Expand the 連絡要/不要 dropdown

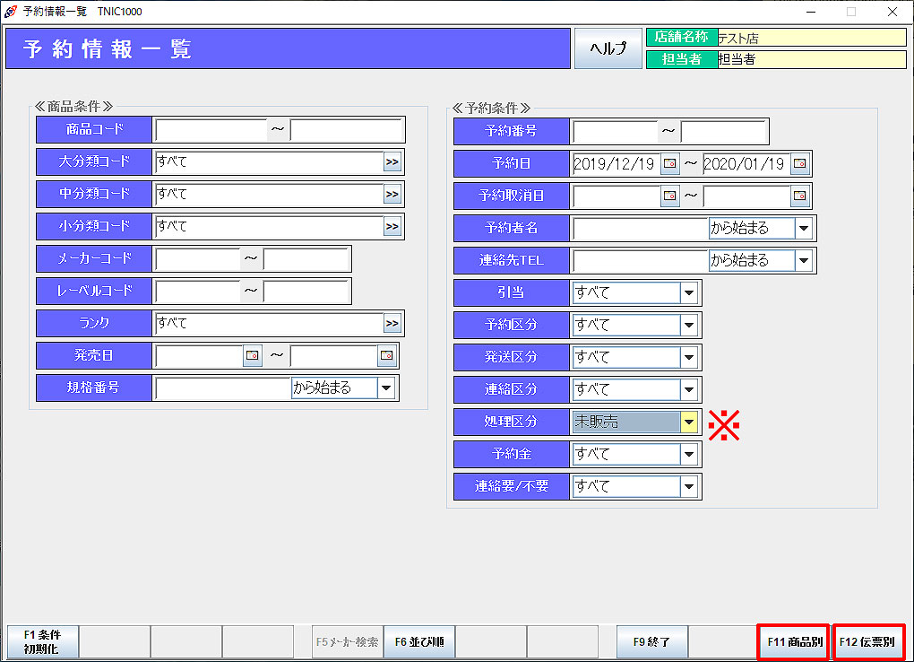click(689, 486)
